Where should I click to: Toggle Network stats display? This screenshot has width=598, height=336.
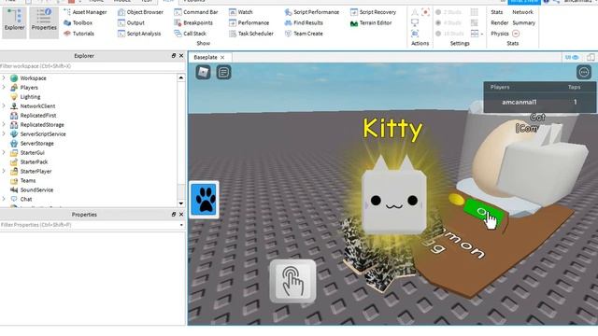click(x=522, y=12)
